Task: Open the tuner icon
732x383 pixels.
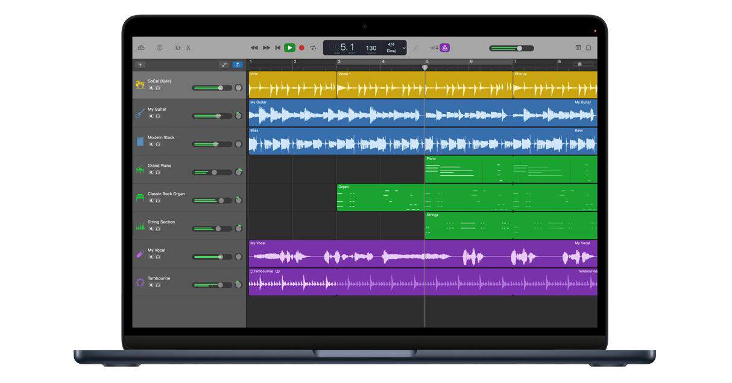Action: click(416, 48)
